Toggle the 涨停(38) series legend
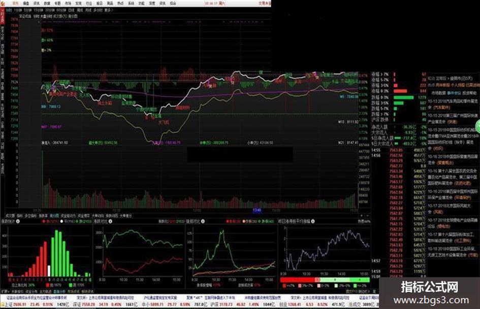The image size is (480, 309). pyautogui.click(x=233, y=221)
